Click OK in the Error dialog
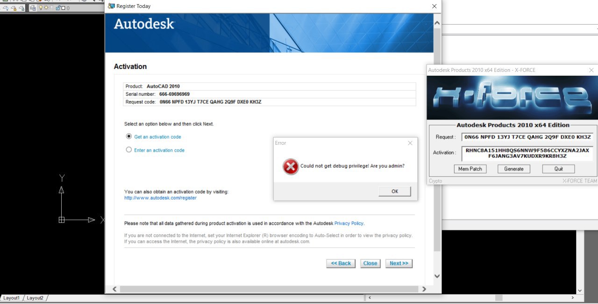 [395, 191]
